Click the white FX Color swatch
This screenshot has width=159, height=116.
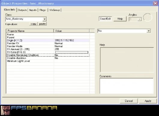[x=72, y=52]
